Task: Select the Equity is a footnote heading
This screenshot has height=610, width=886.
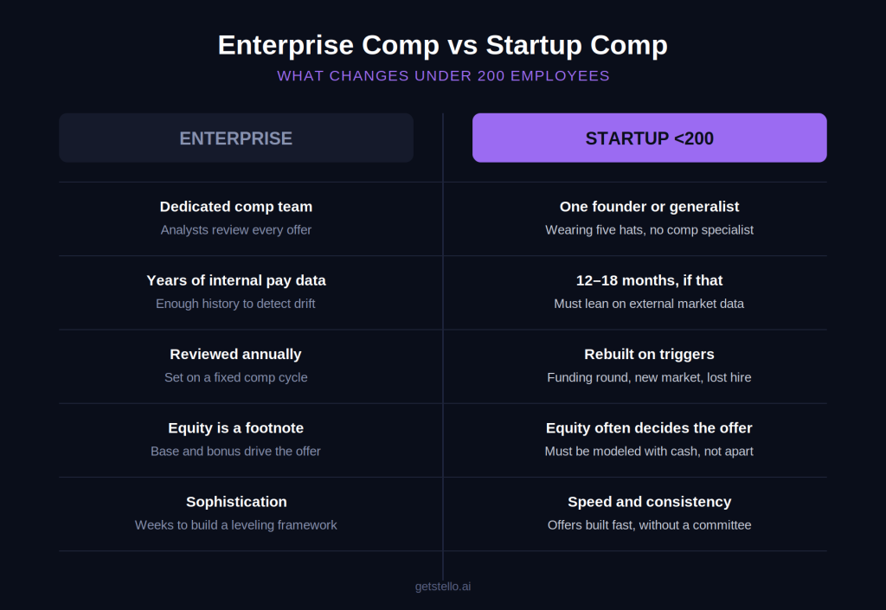Action: 236,428
